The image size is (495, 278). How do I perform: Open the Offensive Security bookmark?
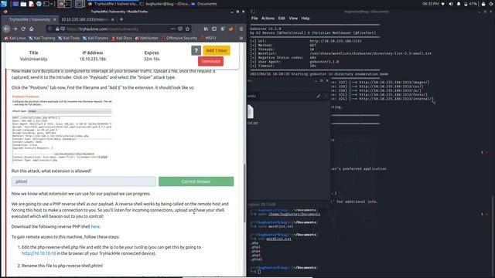(x=179, y=38)
